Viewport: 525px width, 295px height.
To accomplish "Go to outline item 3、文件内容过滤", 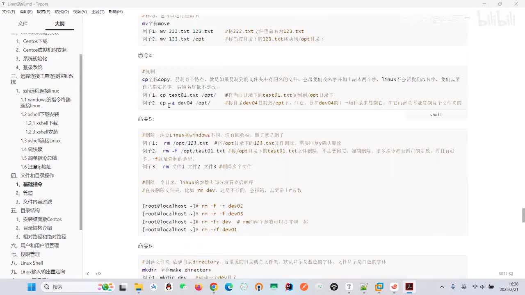I will click(34, 202).
